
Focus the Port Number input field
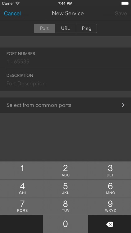pyautogui.click(x=65, y=58)
